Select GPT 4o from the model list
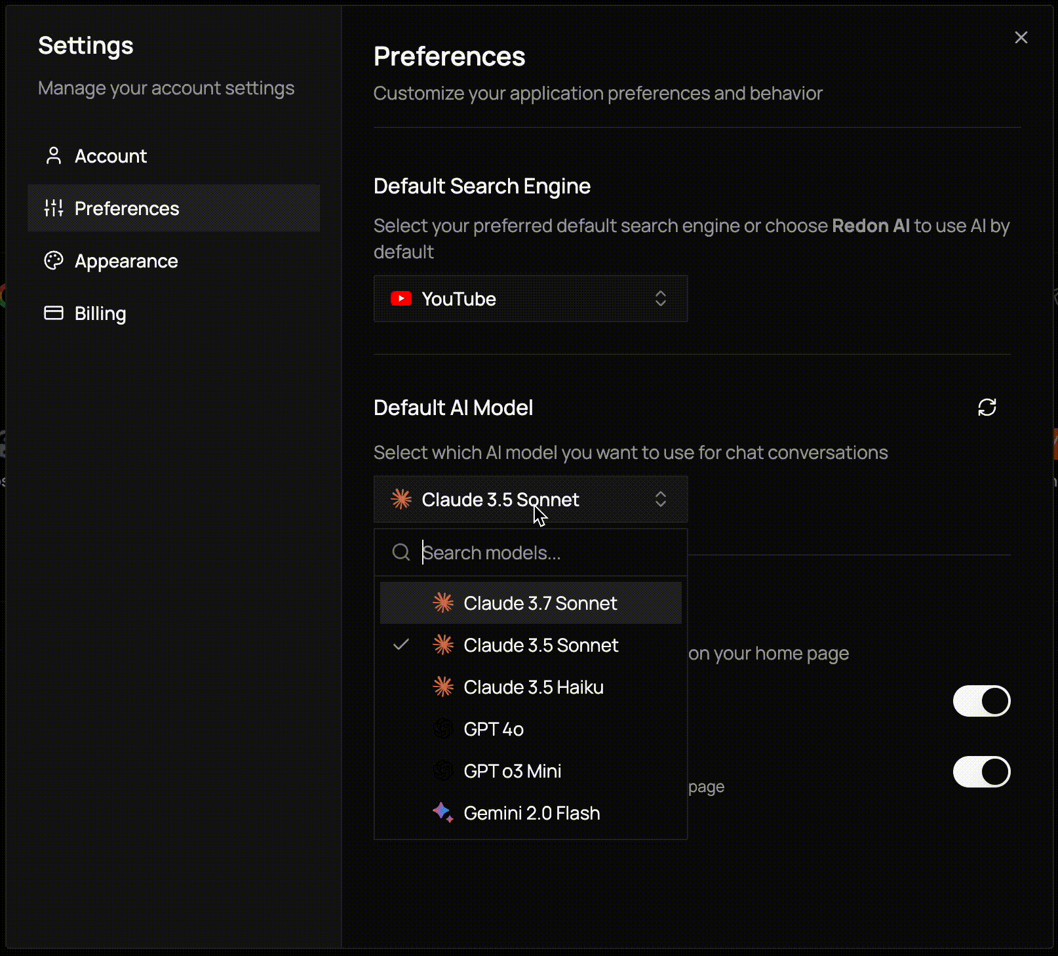This screenshot has width=1058, height=956. [x=494, y=728]
